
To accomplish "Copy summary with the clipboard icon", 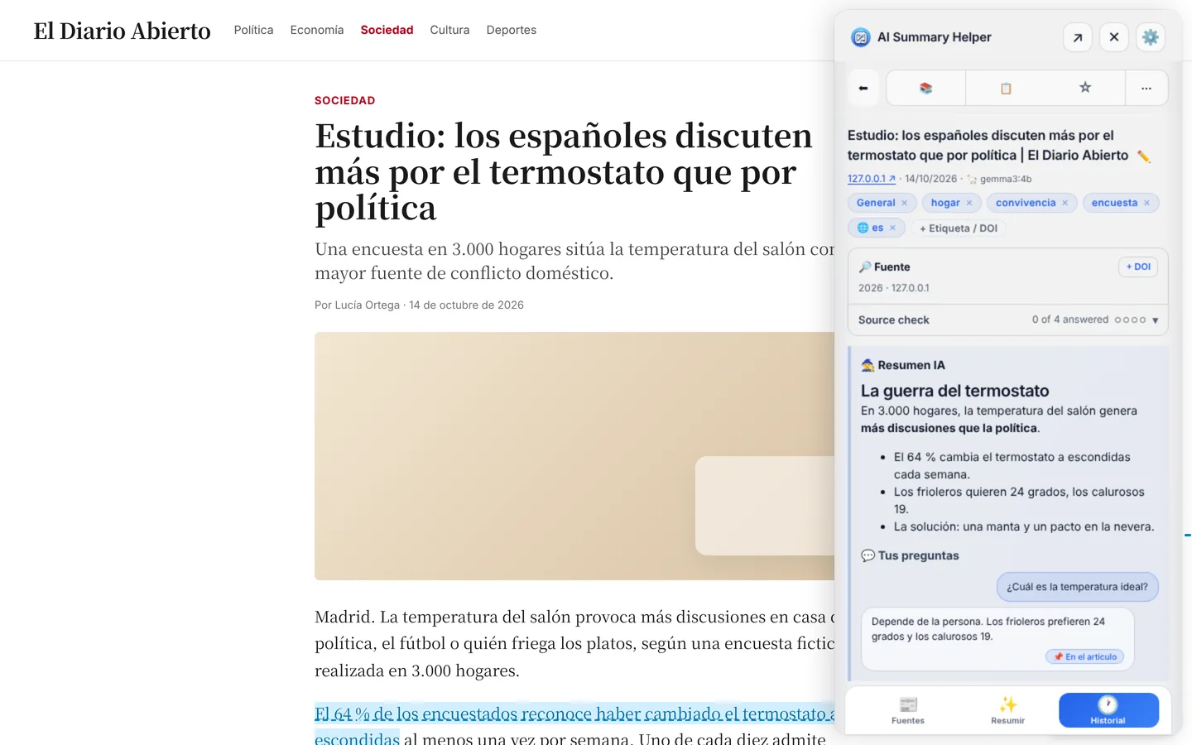I will 1006,88.
